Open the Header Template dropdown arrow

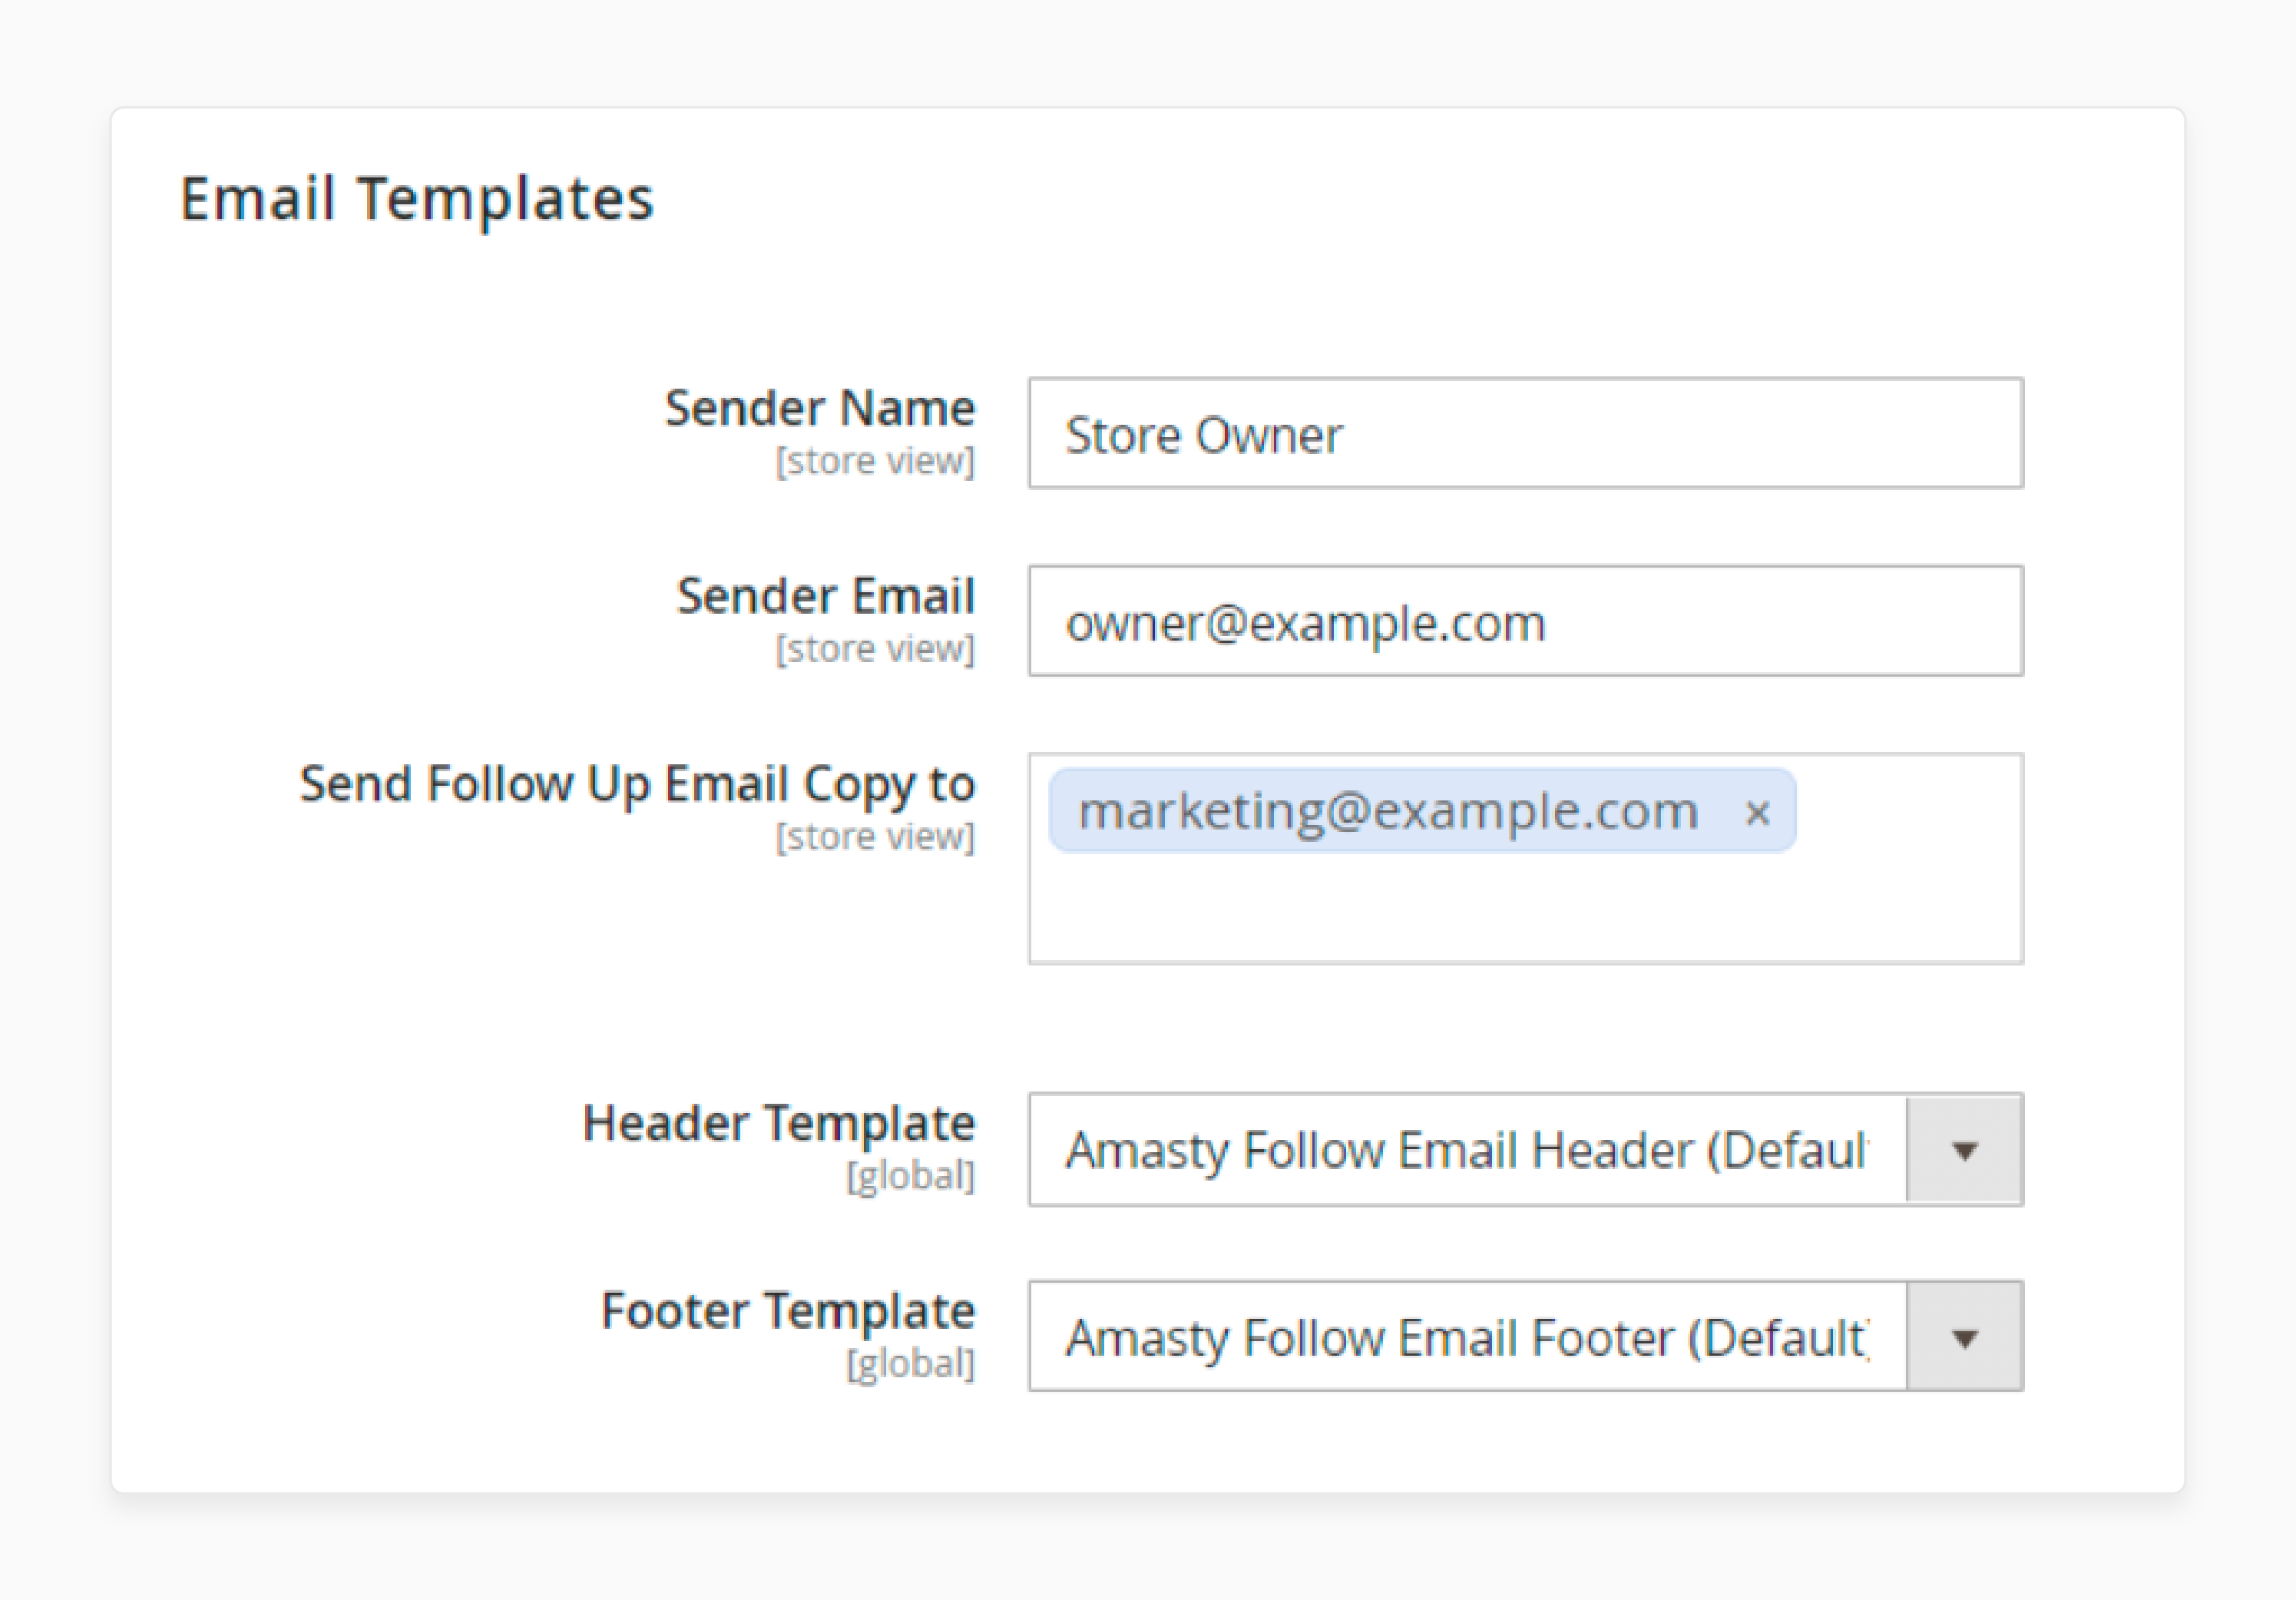1964,1150
